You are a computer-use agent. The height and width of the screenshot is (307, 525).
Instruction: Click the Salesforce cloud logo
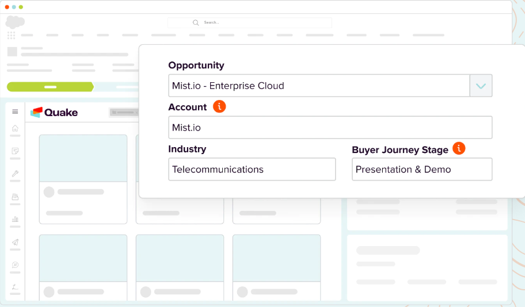click(15, 22)
